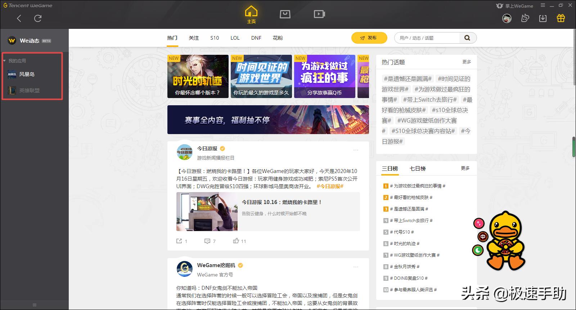Click the 发布 publish button
The width and height of the screenshot is (576, 310).
click(x=369, y=38)
